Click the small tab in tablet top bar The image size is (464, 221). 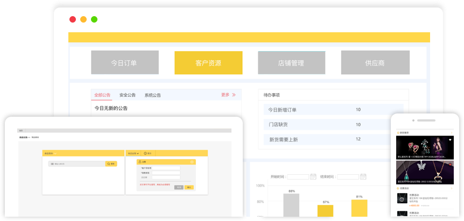pyautogui.click(x=22, y=130)
